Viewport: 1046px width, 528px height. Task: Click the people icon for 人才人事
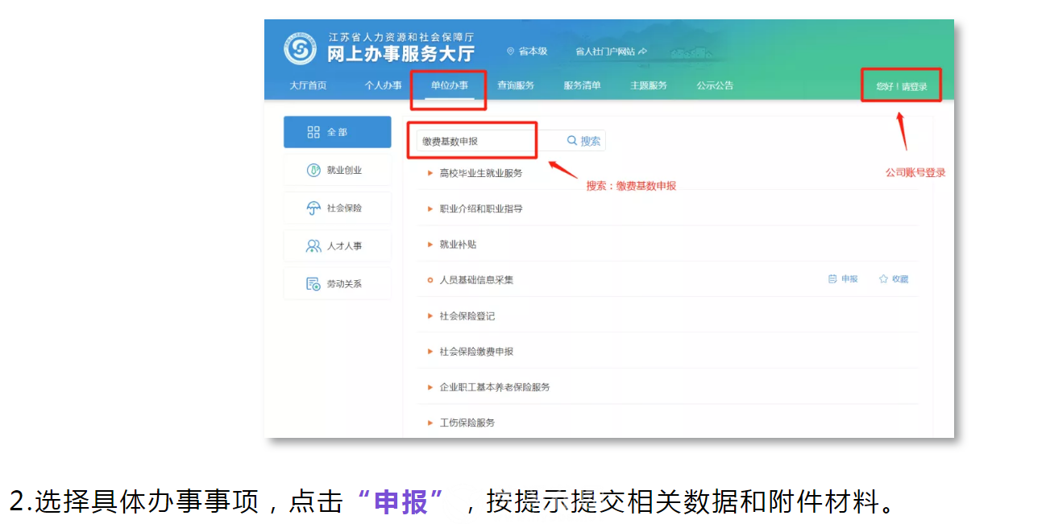[314, 245]
